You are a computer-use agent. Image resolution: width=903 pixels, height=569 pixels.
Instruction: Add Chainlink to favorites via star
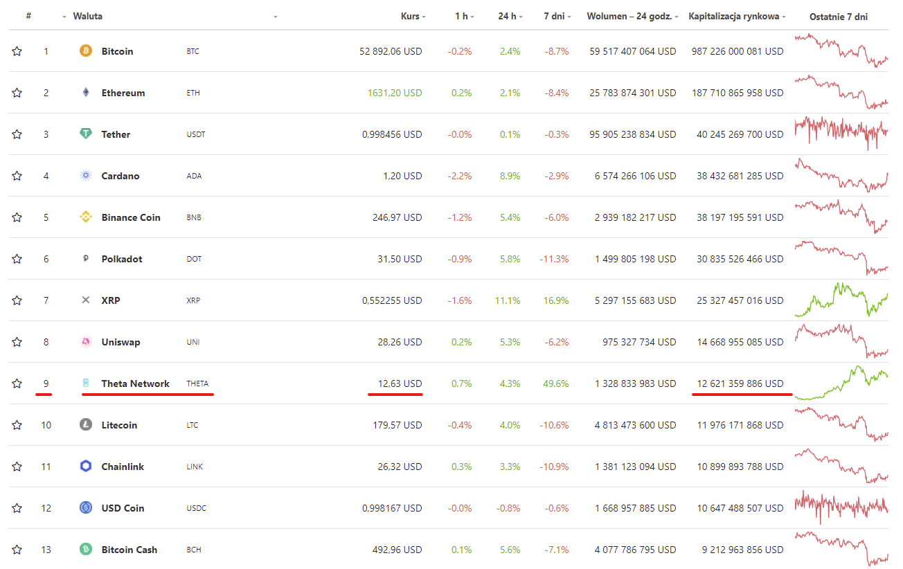tap(17, 467)
